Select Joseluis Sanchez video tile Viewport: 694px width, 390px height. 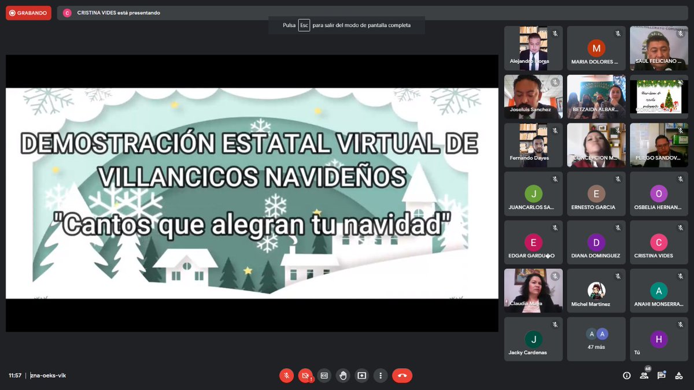[533, 96]
